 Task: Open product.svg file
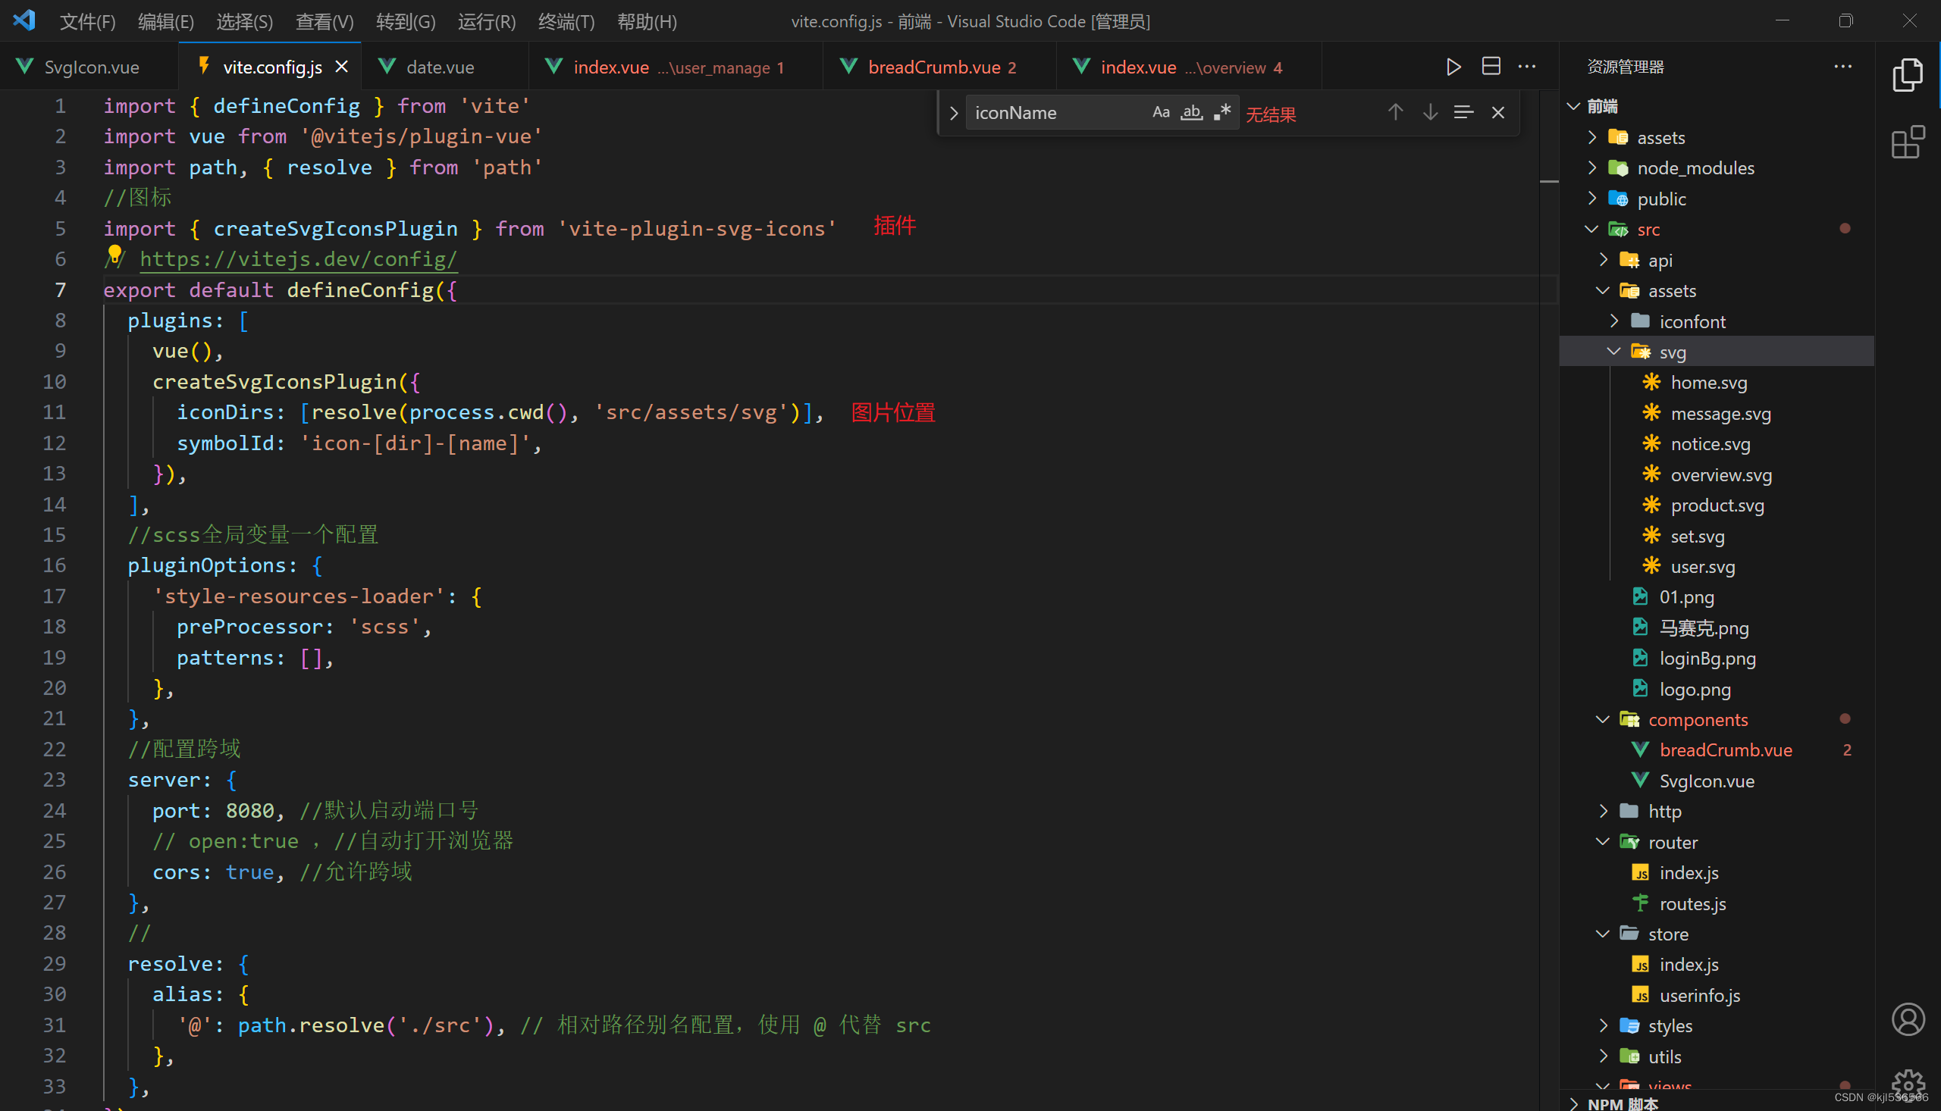pos(1717,505)
